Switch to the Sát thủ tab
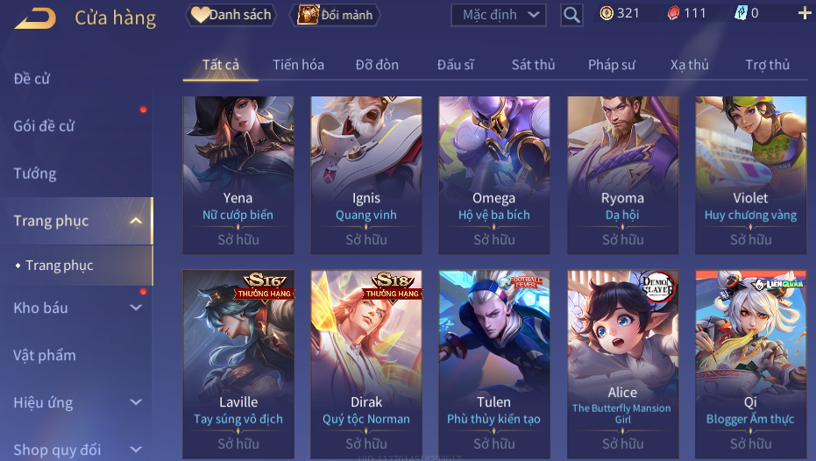 point(534,65)
